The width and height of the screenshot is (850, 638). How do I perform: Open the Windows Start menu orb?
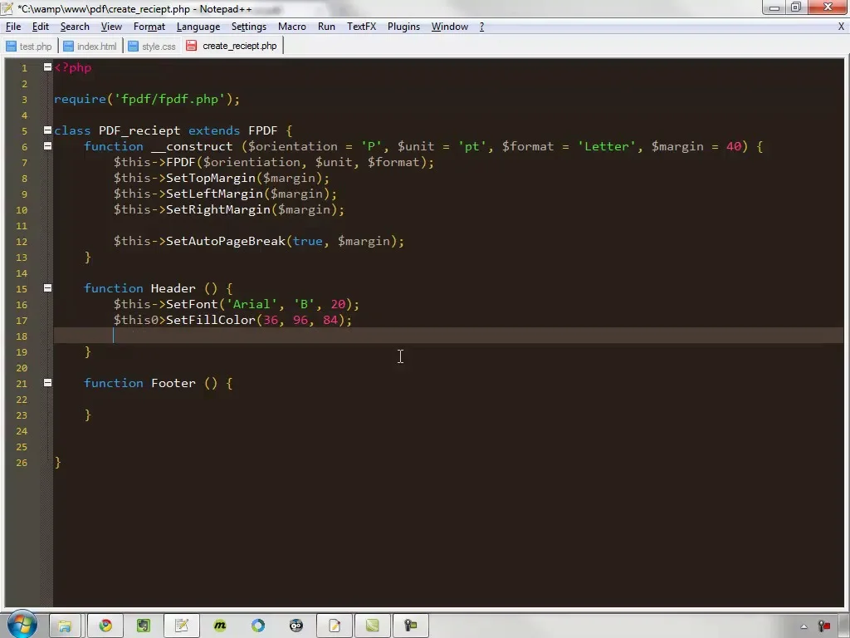(22, 625)
